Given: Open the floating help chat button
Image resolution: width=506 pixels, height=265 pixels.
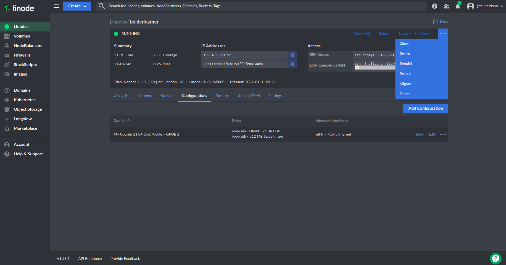Looking at the screenshot, I should click(495, 259).
